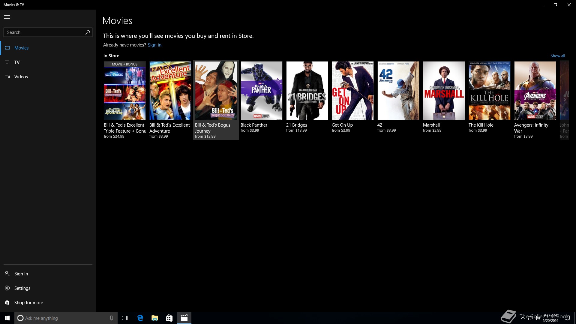The height and width of the screenshot is (324, 576).
Task: Click the Settings gear icon
Action: tap(7, 288)
